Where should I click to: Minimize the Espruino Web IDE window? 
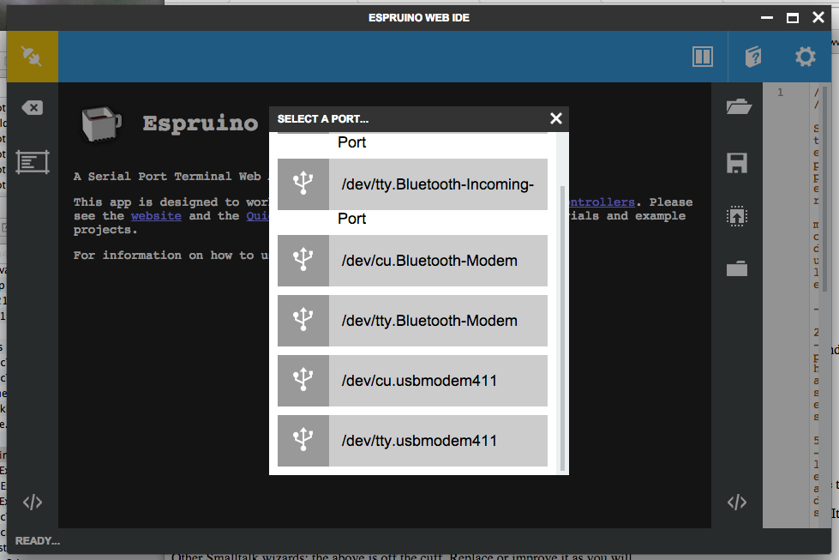[767, 18]
